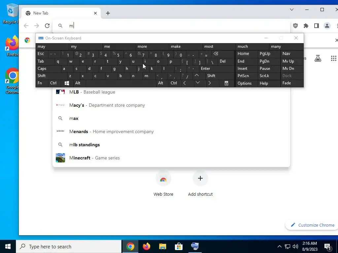This screenshot has height=253, width=338.
Task: Choose the max search suggestion
Action: [x=171, y=118]
